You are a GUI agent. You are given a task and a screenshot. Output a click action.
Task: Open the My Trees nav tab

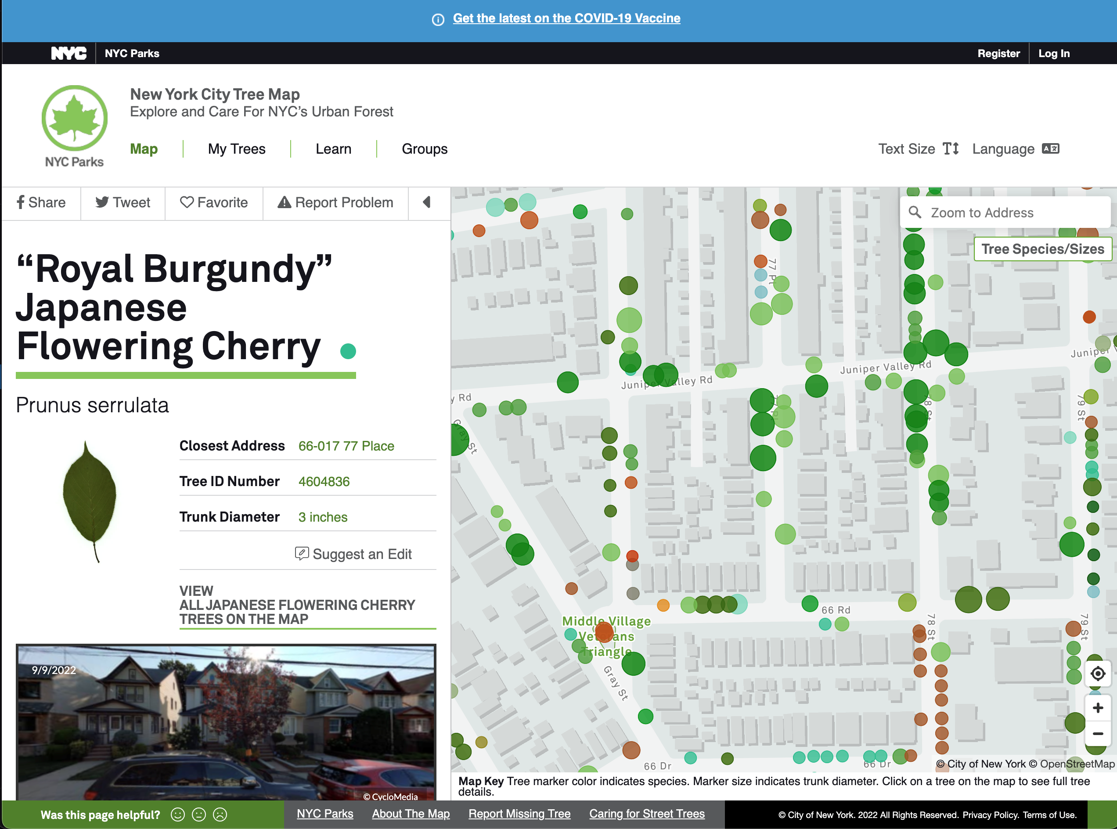tap(236, 149)
